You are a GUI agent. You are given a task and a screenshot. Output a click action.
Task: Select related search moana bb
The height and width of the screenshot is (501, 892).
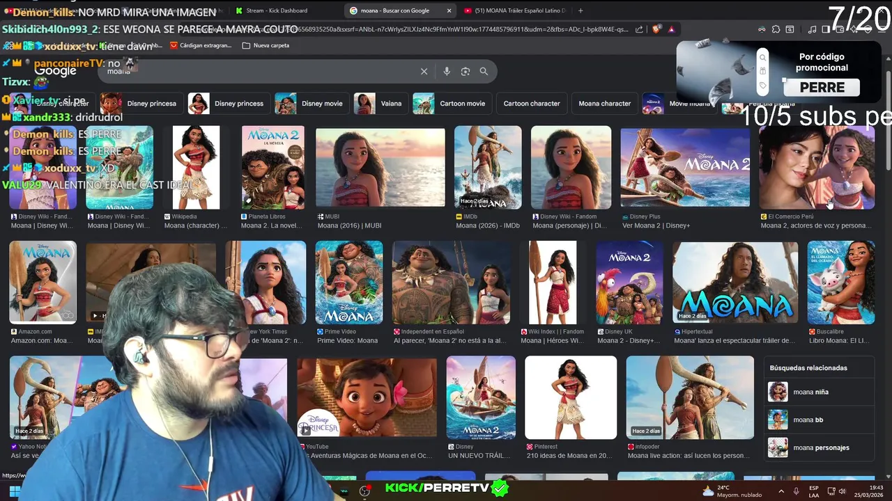[820, 420]
